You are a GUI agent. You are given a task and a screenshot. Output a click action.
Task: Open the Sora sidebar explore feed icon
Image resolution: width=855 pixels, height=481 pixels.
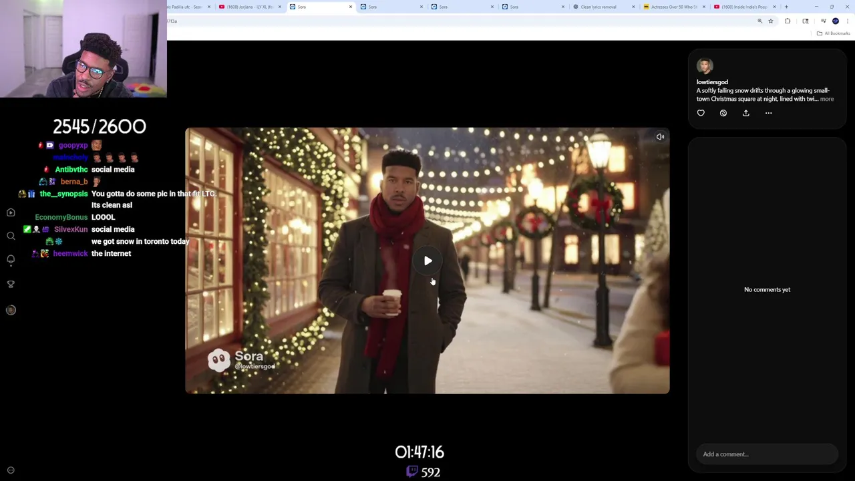coord(11,212)
